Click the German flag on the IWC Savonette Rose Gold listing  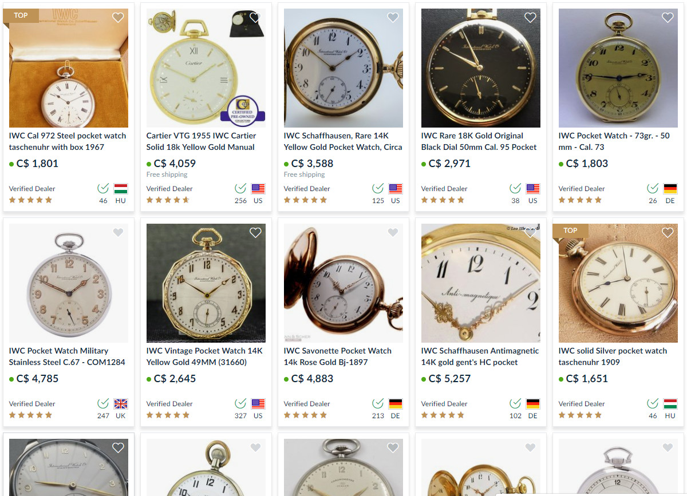(395, 404)
